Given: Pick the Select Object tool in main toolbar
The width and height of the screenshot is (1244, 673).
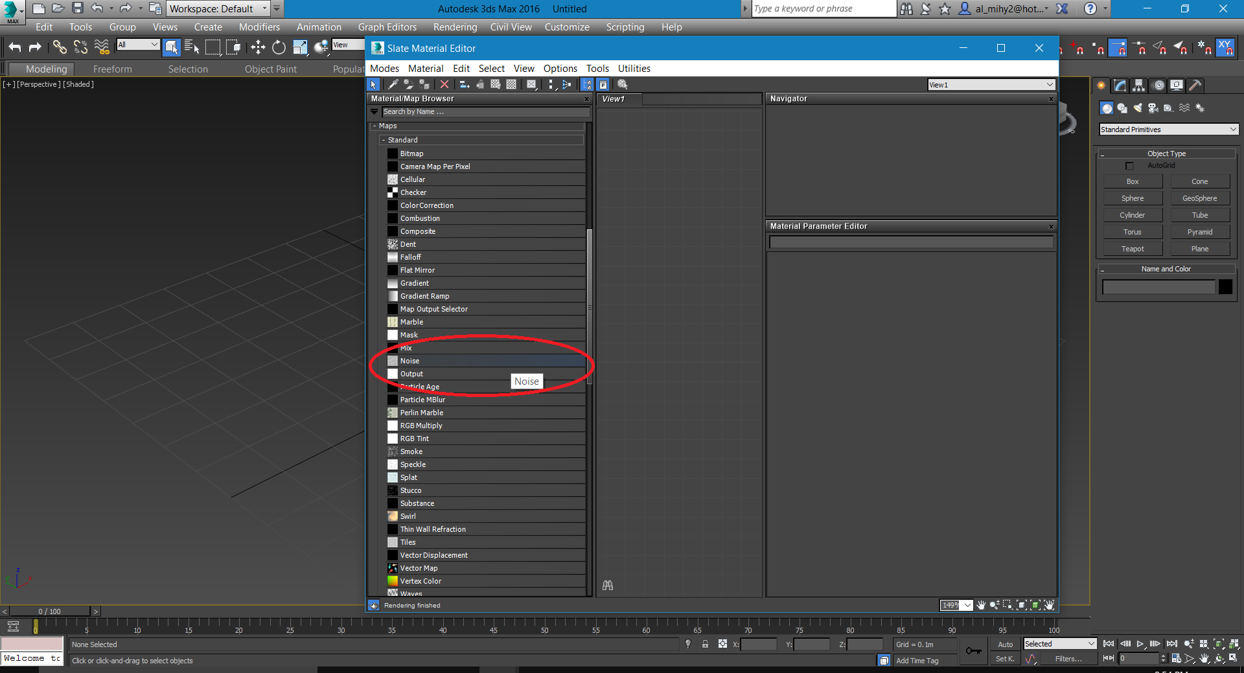Looking at the screenshot, I should 171,47.
